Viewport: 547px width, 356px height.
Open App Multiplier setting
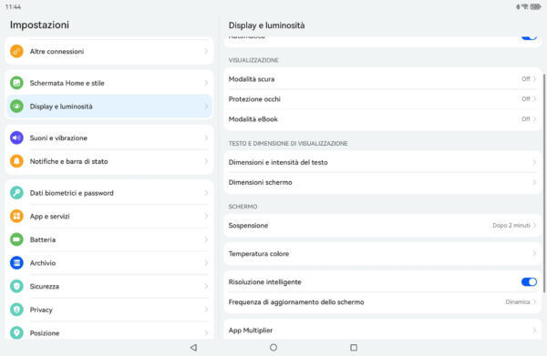pos(382,330)
